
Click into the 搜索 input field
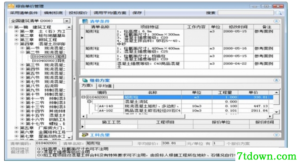click(x=246, y=13)
